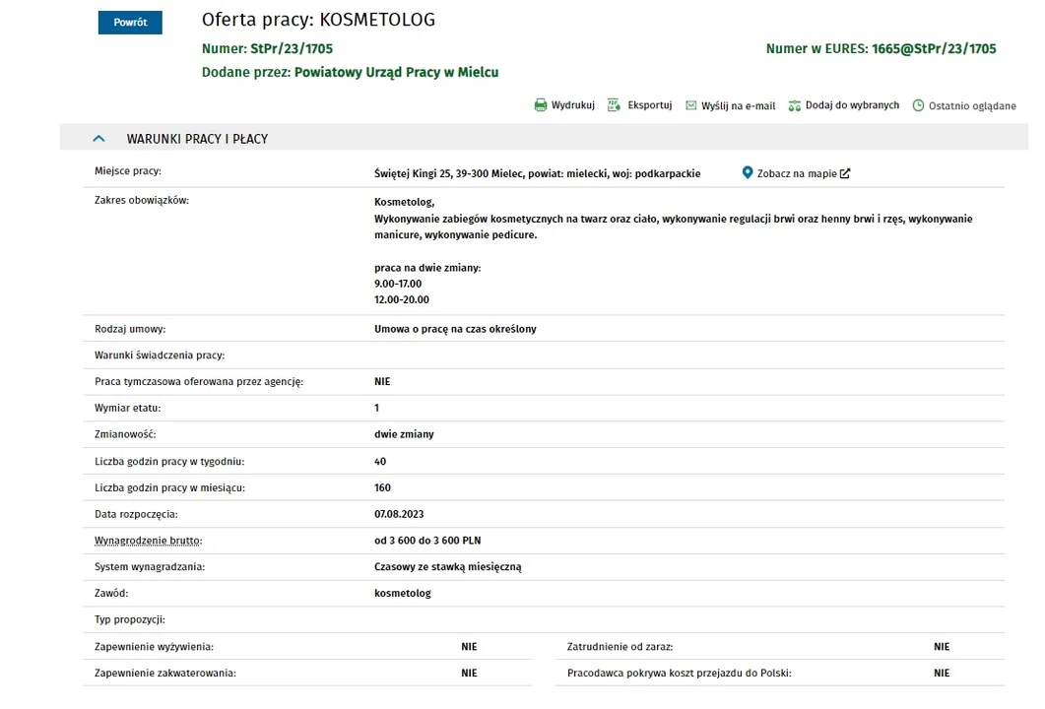The image size is (1045, 709).
Task: Click the Oferta pracy: KOSMETOLOG heading
Action: (318, 20)
